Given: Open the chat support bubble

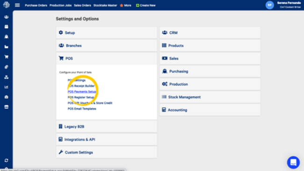Looking at the screenshot, I should pos(293,162).
